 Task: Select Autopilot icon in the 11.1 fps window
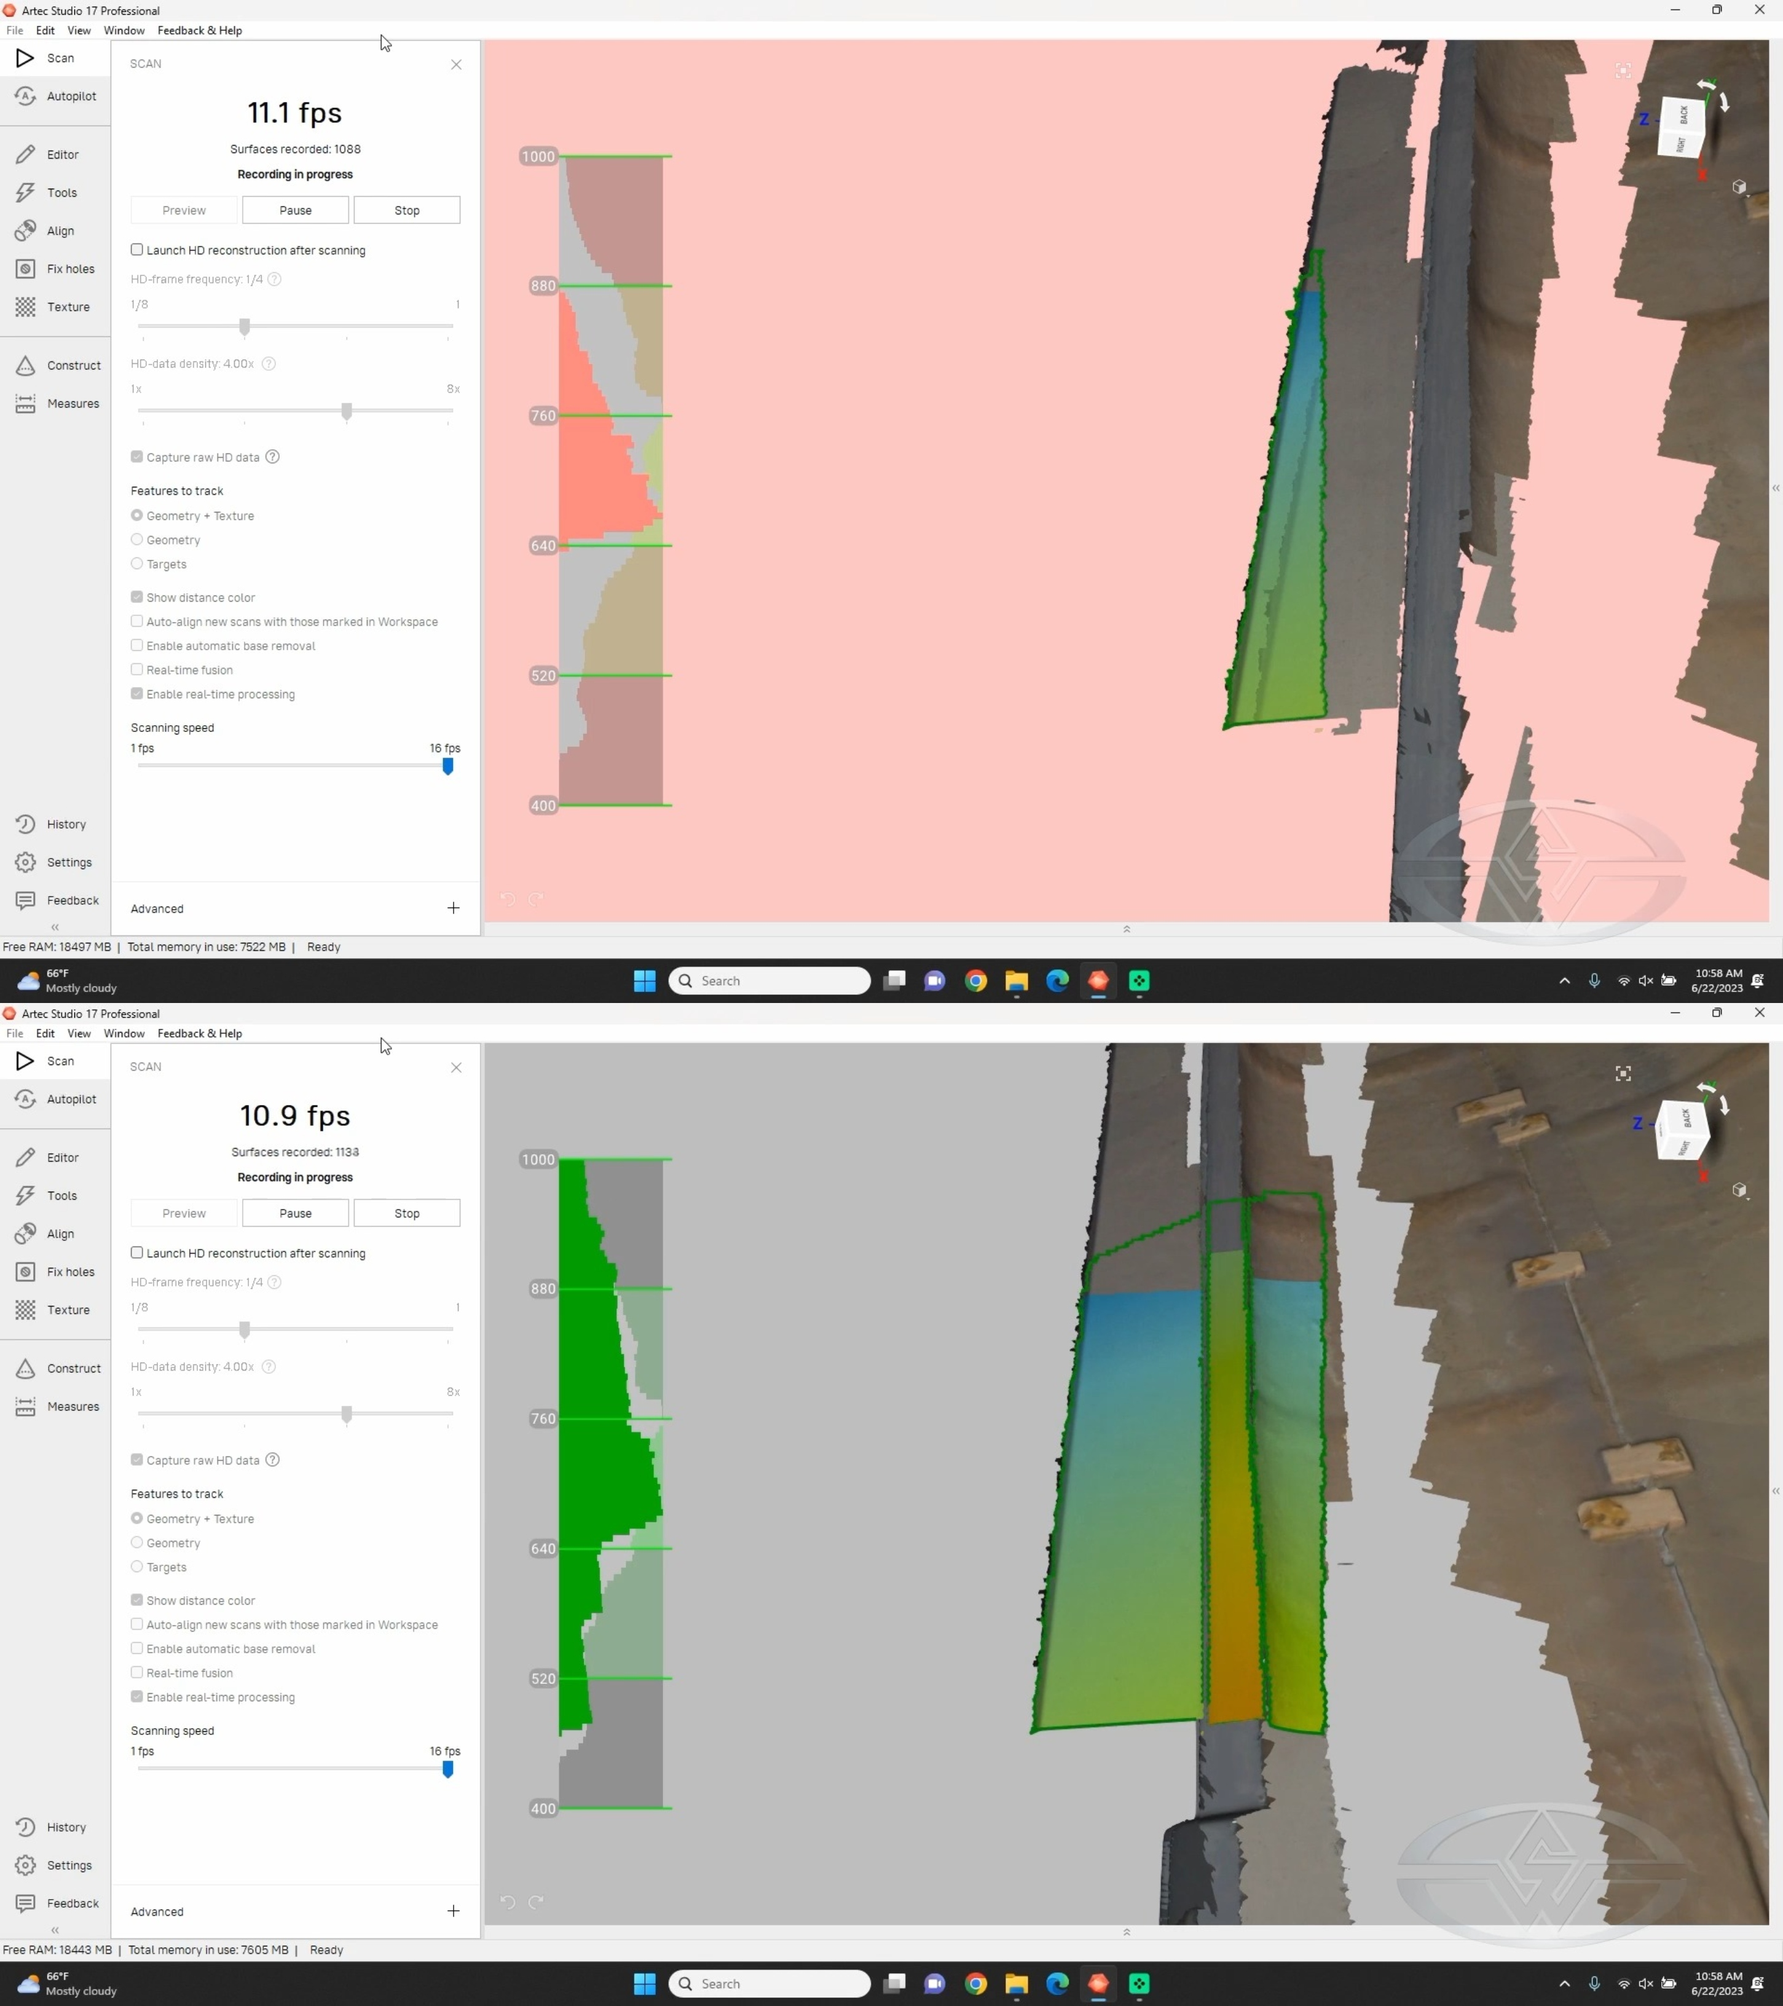[26, 96]
